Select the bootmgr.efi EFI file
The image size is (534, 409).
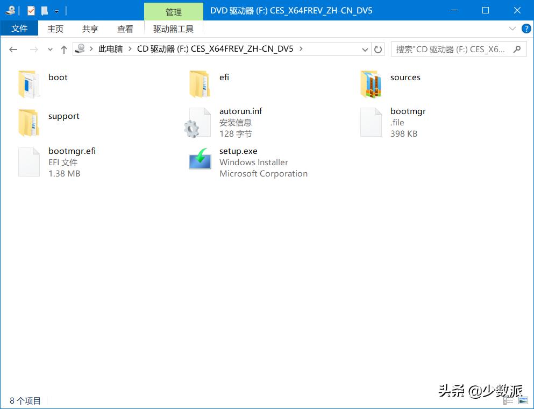coord(72,151)
